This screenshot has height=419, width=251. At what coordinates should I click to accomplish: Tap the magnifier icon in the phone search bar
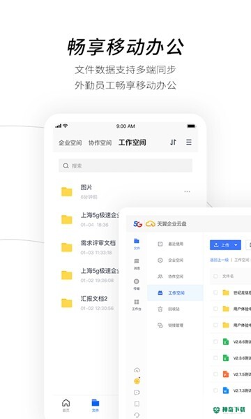[x=66, y=166]
